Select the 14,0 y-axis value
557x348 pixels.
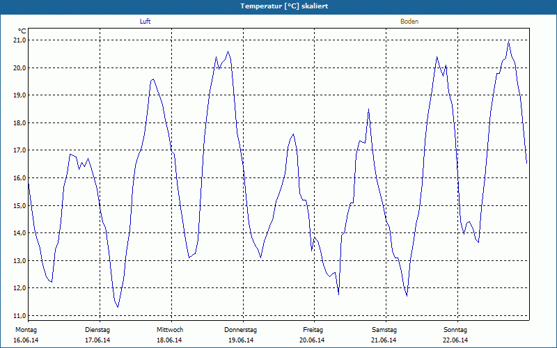(x=19, y=233)
